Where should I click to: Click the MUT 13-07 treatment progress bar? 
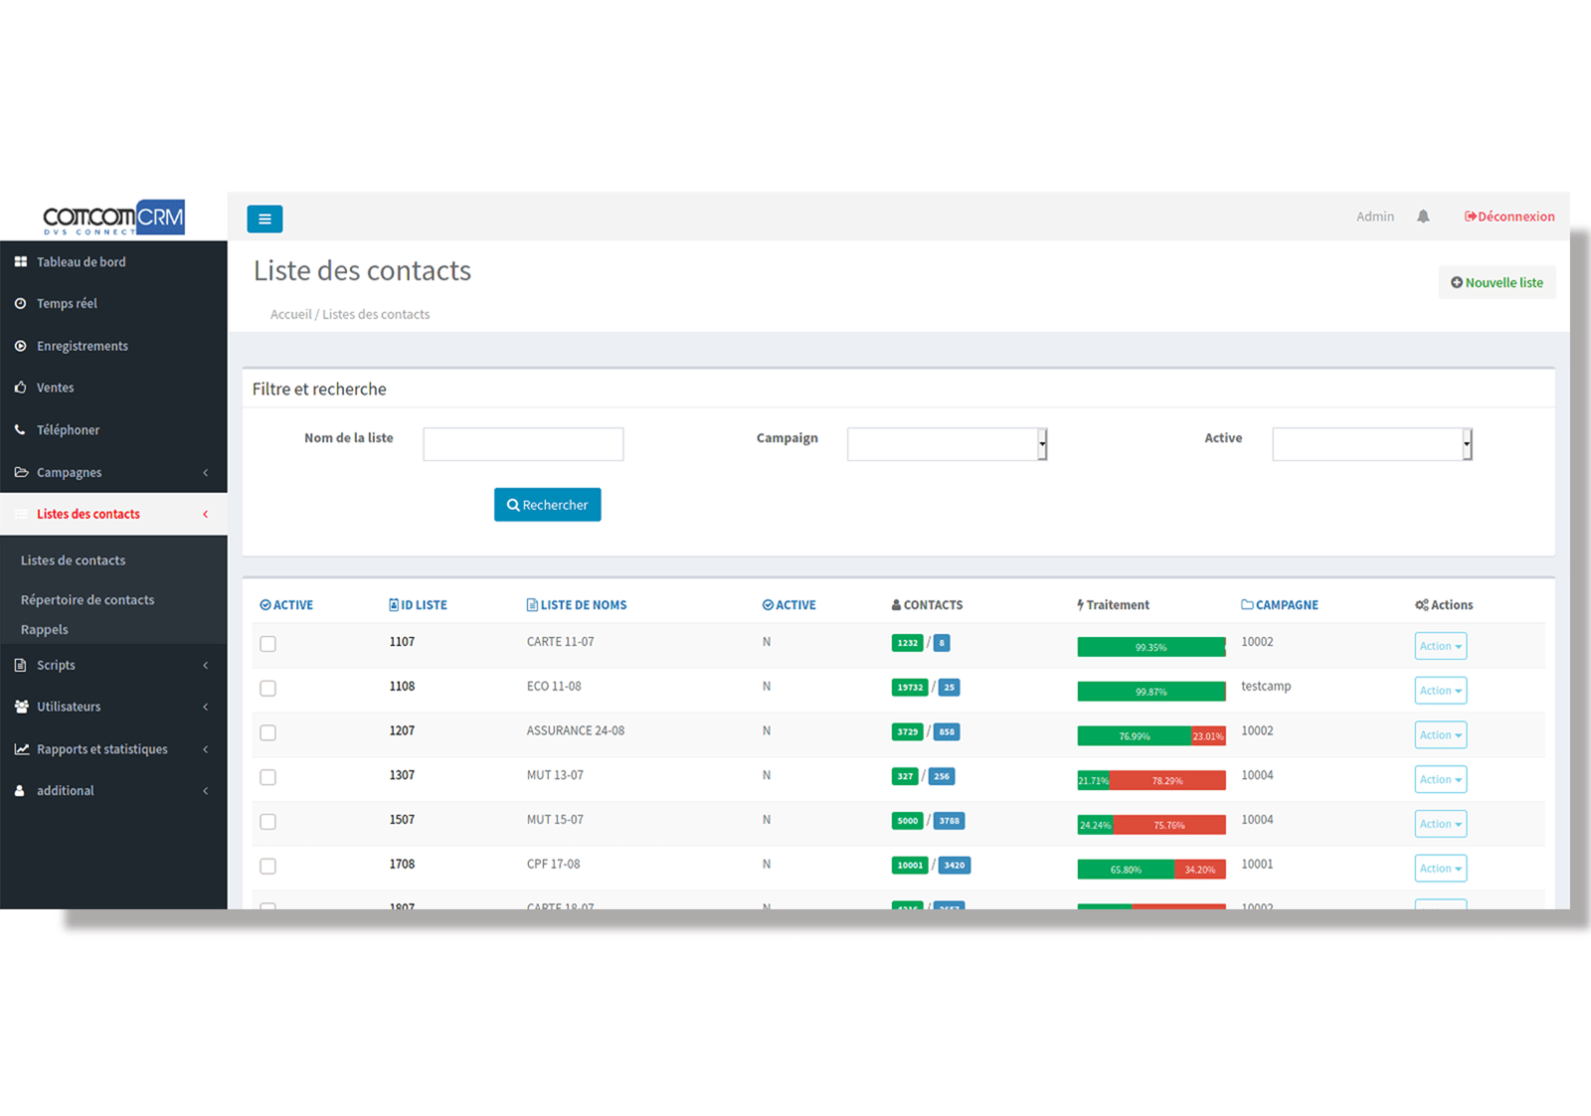point(1150,781)
